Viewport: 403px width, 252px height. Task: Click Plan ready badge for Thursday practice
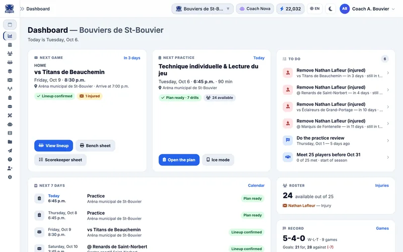[252, 215]
